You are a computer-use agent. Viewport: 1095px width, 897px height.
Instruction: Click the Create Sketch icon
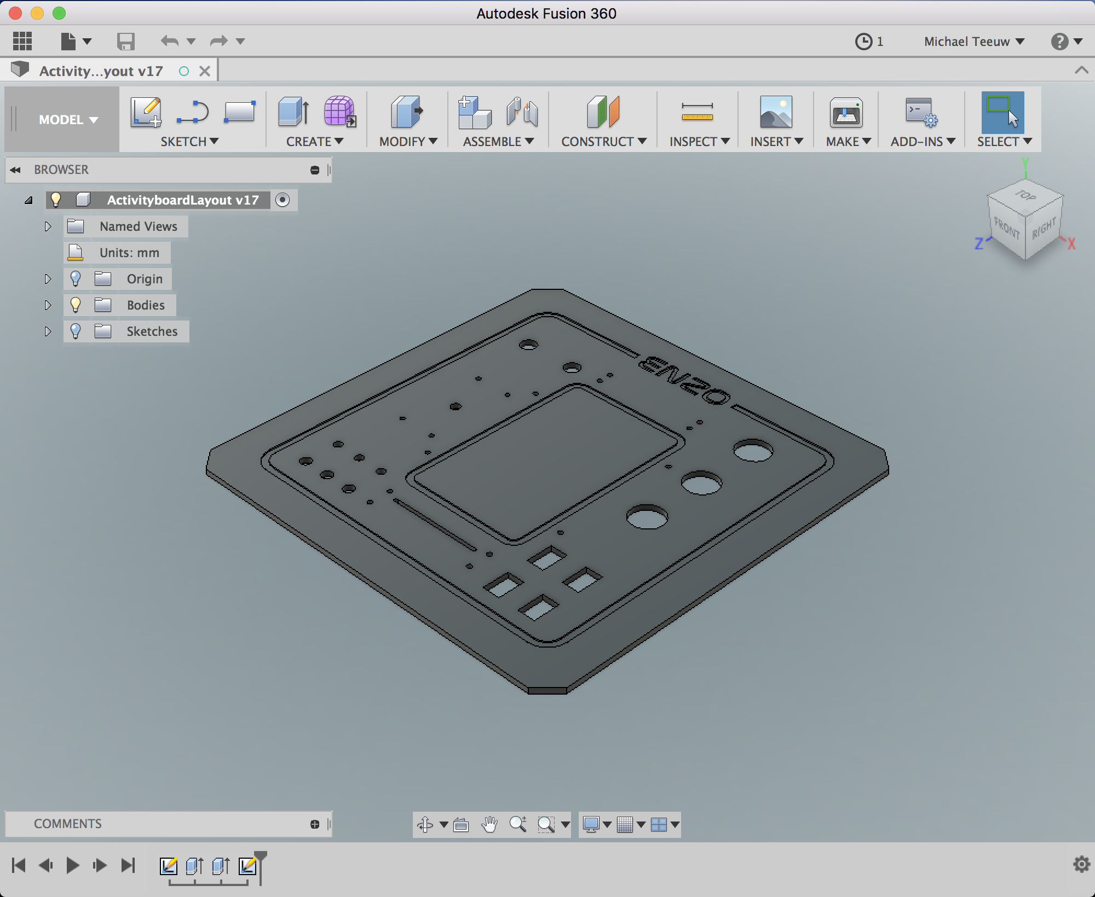[x=146, y=112]
